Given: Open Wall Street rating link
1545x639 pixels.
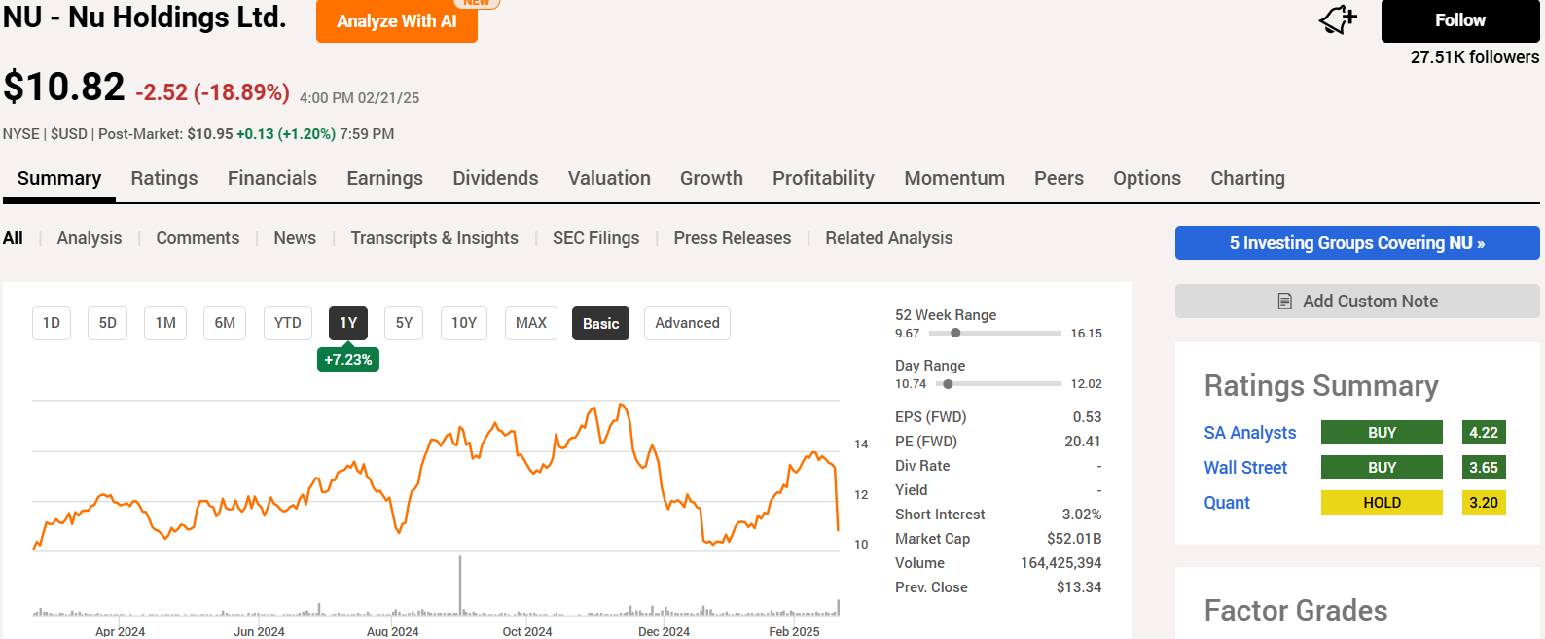Looking at the screenshot, I should click(1245, 468).
